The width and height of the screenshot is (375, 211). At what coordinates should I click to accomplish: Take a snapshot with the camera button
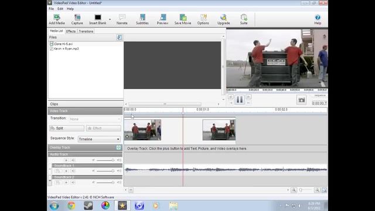(301, 100)
